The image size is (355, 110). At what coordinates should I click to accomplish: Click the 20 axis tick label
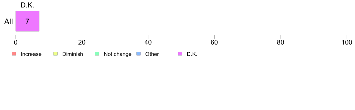82,42
